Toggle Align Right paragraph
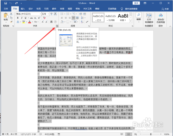 70,18
